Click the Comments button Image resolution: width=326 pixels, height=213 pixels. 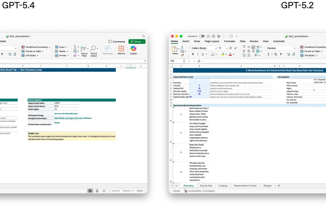click(117, 41)
